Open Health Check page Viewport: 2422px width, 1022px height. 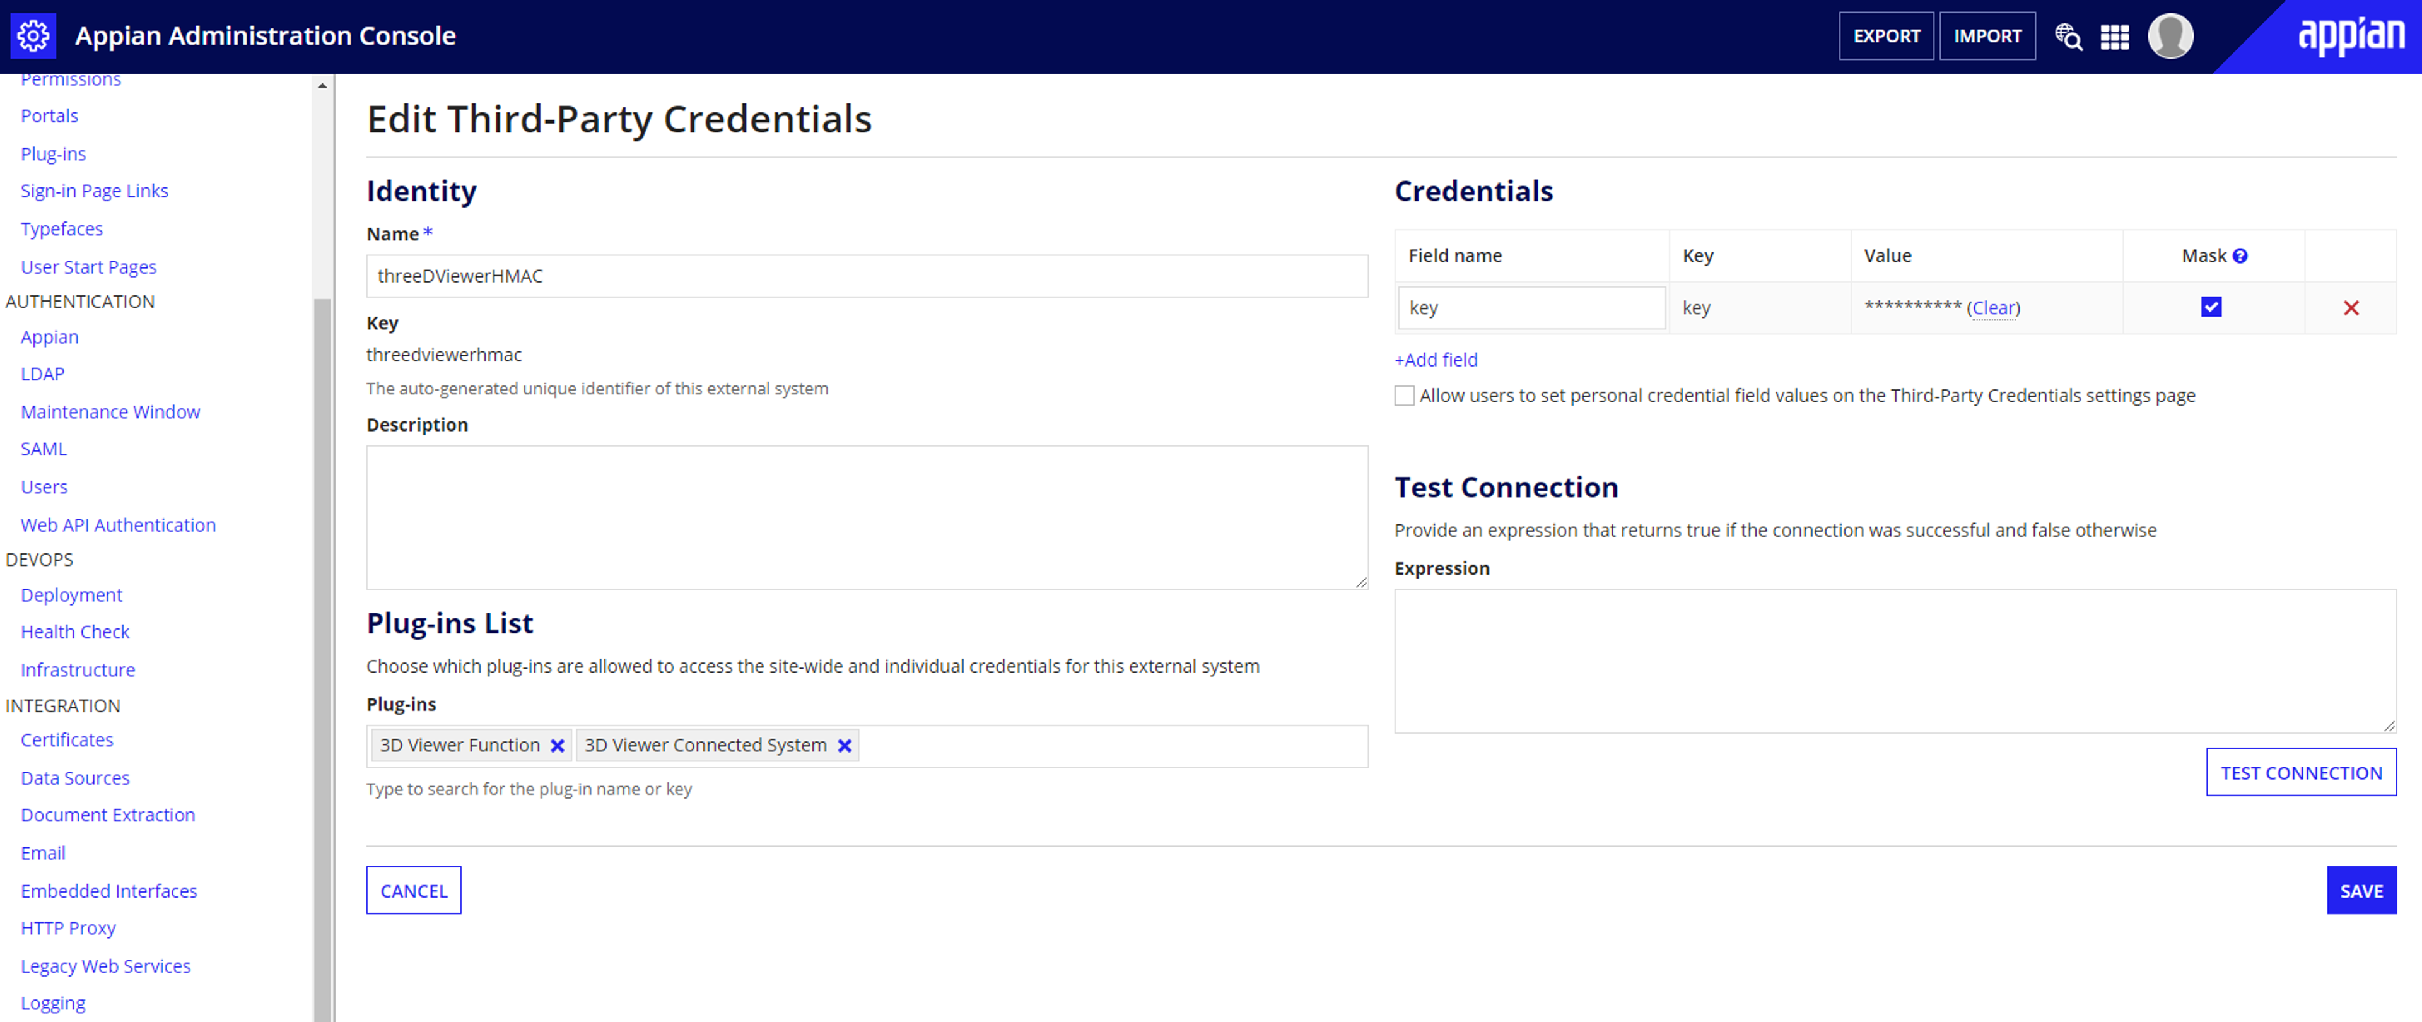click(x=75, y=632)
